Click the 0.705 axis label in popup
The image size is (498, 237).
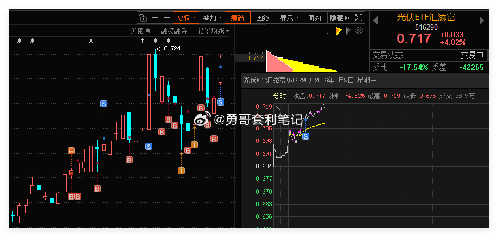(x=264, y=128)
